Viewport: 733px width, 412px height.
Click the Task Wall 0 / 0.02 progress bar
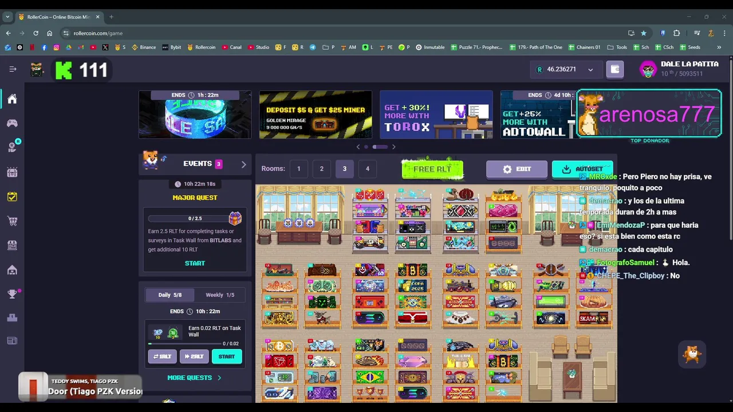tap(184, 343)
